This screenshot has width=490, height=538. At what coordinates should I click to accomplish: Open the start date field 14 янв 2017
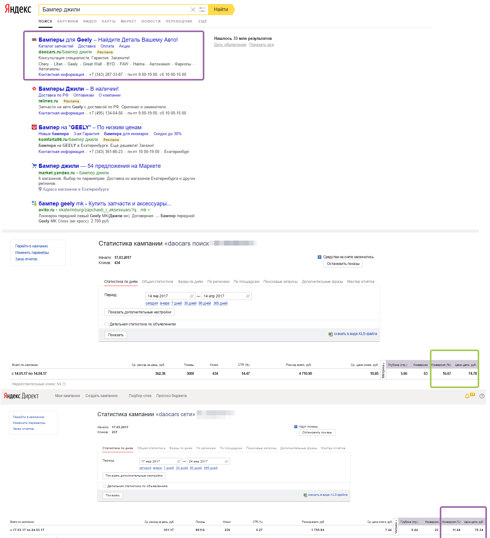(x=170, y=296)
